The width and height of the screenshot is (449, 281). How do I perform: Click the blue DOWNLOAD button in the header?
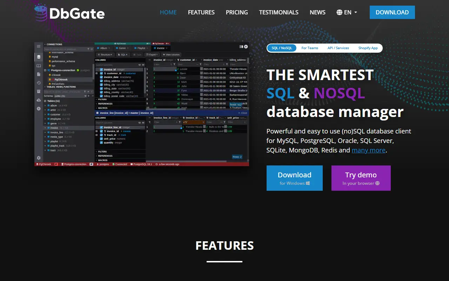click(x=392, y=12)
